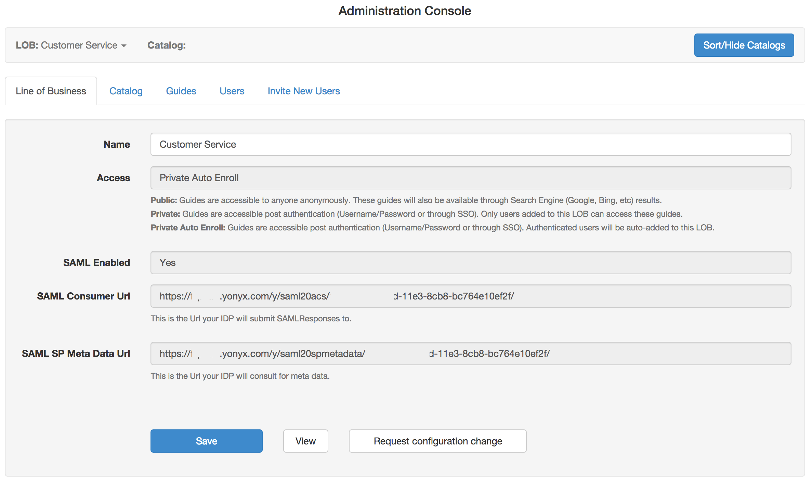This screenshot has height=480, width=812.
Task: Click the Catalog label in the header bar
Action: pyautogui.click(x=166, y=45)
